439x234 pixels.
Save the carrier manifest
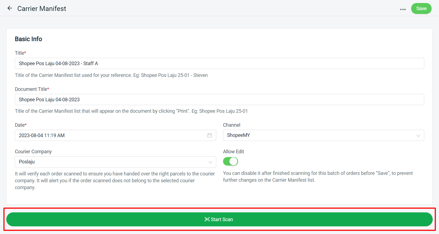pos(421,8)
